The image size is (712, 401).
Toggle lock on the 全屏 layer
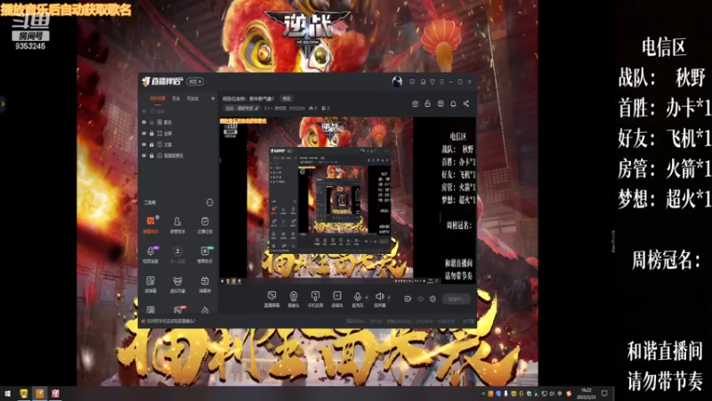(151, 133)
